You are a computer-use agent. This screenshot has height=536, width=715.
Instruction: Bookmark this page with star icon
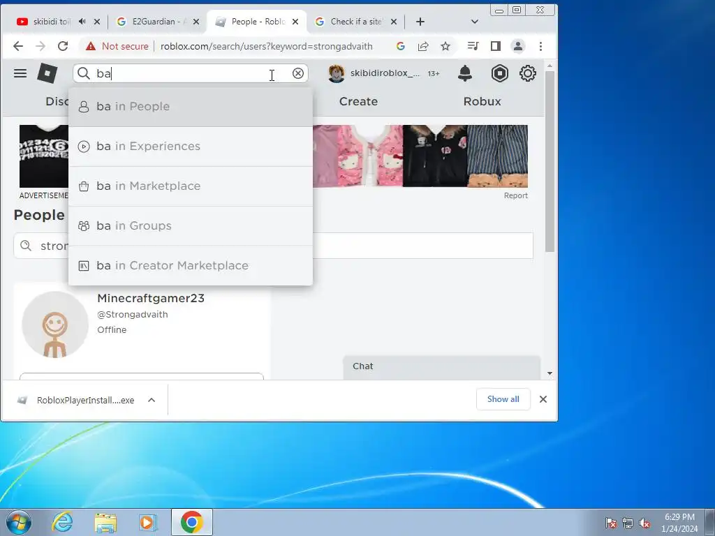pyautogui.click(x=445, y=46)
